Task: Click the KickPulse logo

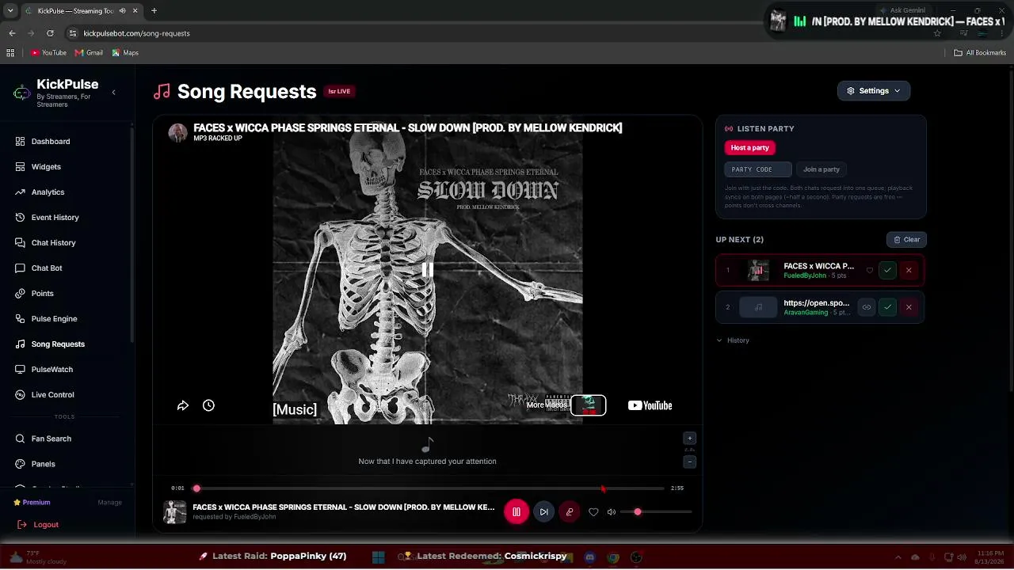Action: (22, 93)
